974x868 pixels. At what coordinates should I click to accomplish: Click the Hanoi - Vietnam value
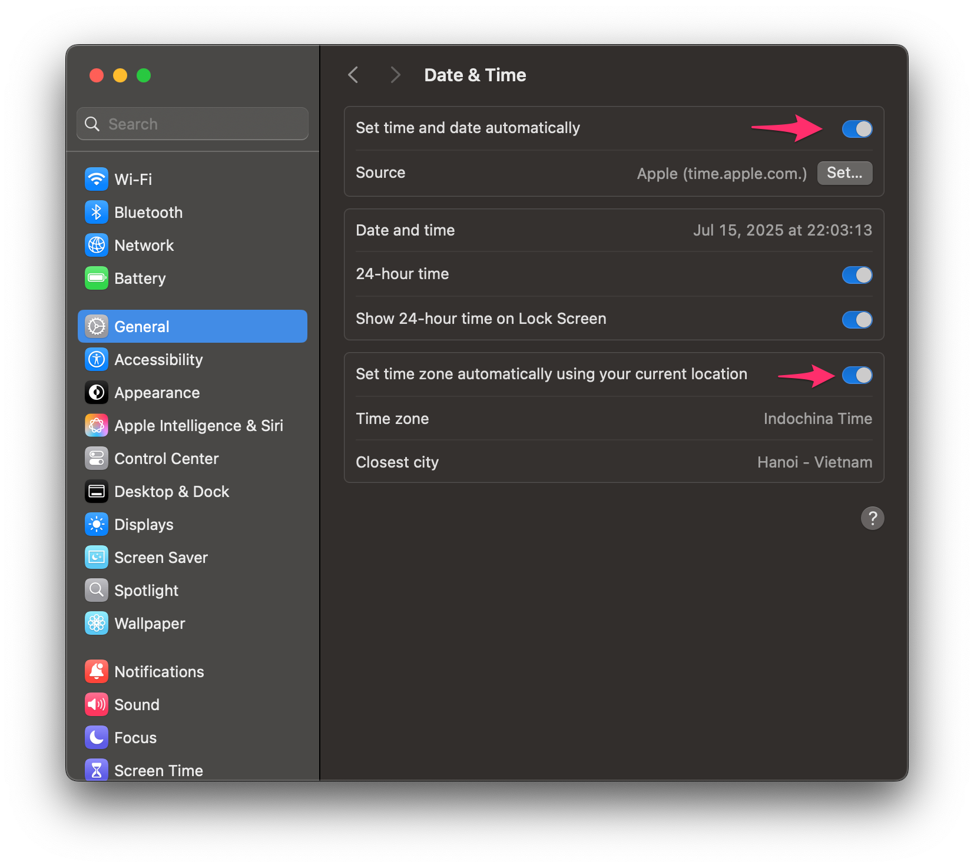point(815,462)
